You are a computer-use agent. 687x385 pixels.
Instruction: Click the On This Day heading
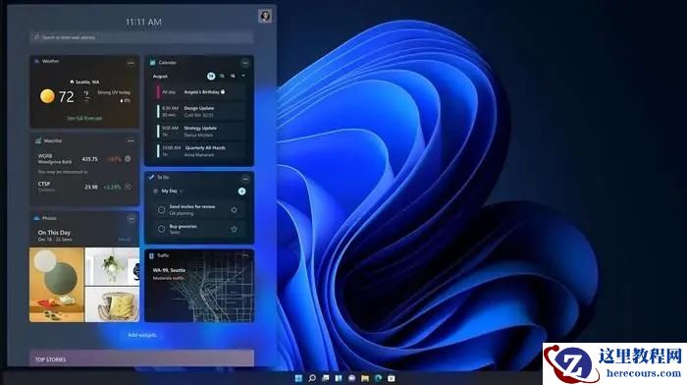(54, 233)
